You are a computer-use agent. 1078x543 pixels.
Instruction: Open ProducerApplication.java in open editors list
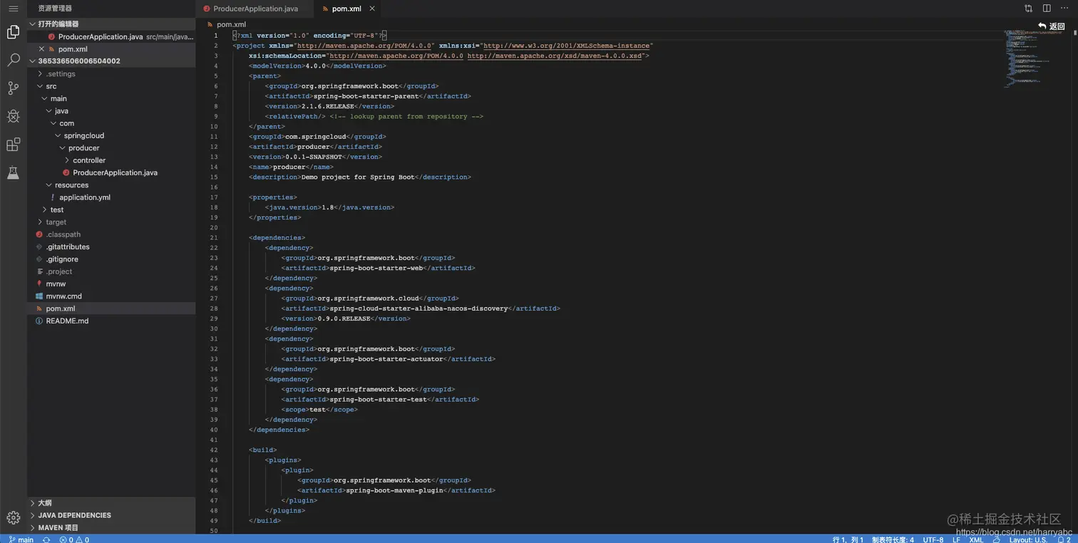(x=111, y=36)
